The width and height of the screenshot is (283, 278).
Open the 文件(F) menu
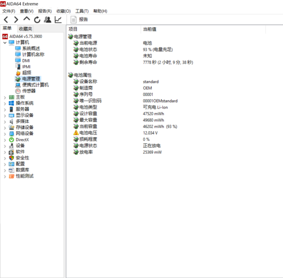(x=8, y=11)
